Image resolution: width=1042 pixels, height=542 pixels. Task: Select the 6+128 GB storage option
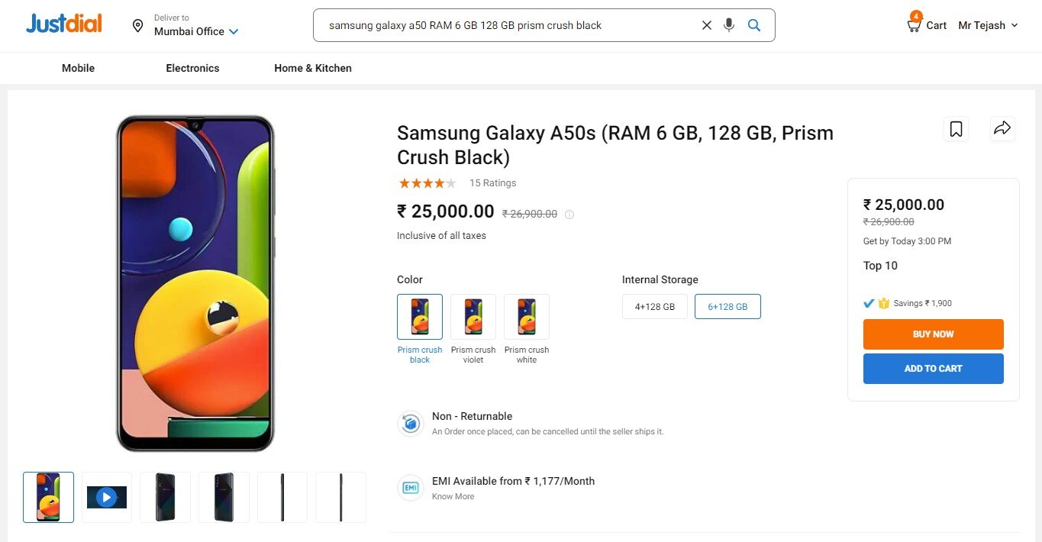coord(727,306)
